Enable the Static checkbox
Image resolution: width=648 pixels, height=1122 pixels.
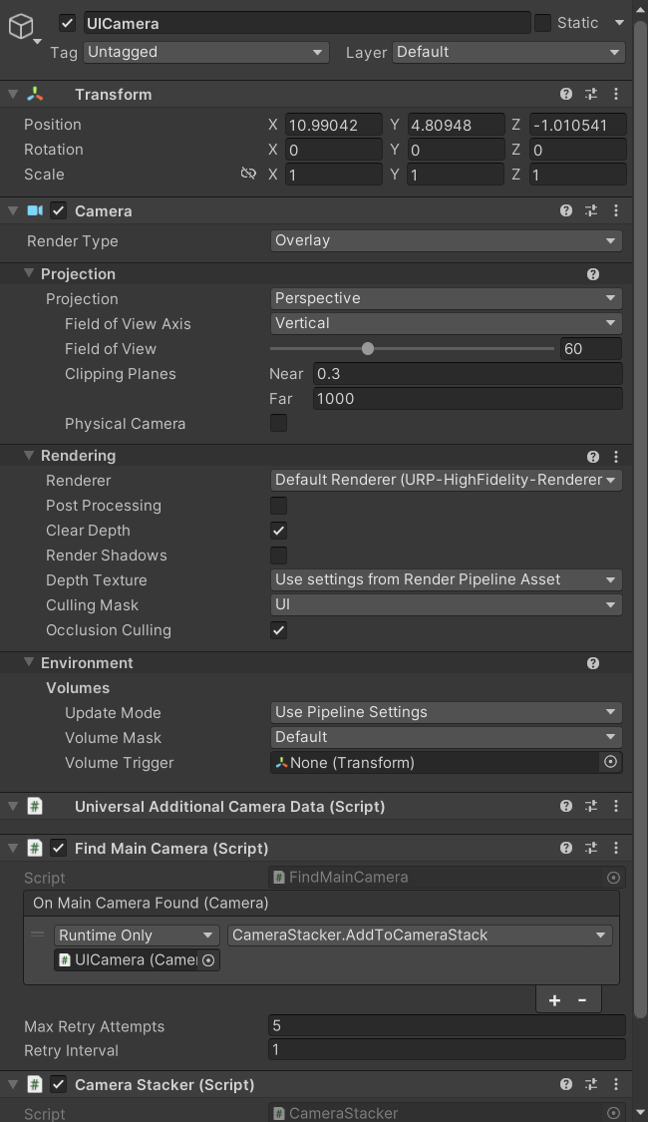click(x=543, y=23)
